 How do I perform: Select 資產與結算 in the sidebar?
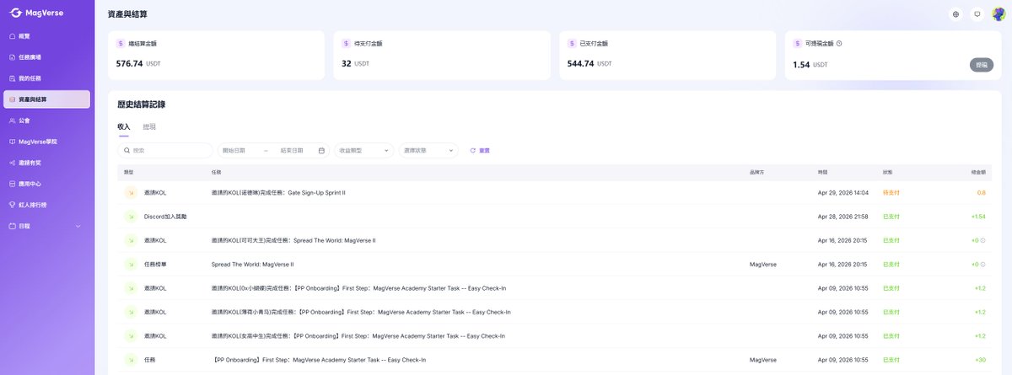coord(46,99)
